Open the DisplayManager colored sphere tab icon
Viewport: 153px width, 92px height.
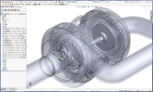coord(15,10)
